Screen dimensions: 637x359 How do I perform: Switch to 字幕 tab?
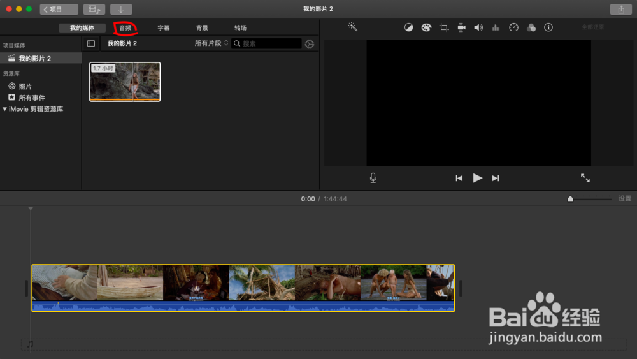tap(164, 27)
